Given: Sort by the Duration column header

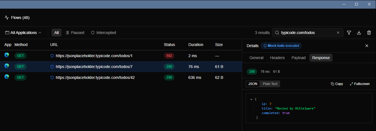Looking at the screenshot, I should pos(196,45).
